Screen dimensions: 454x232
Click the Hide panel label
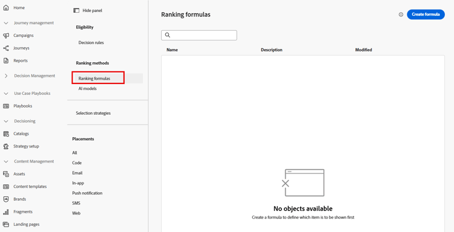coord(93,10)
